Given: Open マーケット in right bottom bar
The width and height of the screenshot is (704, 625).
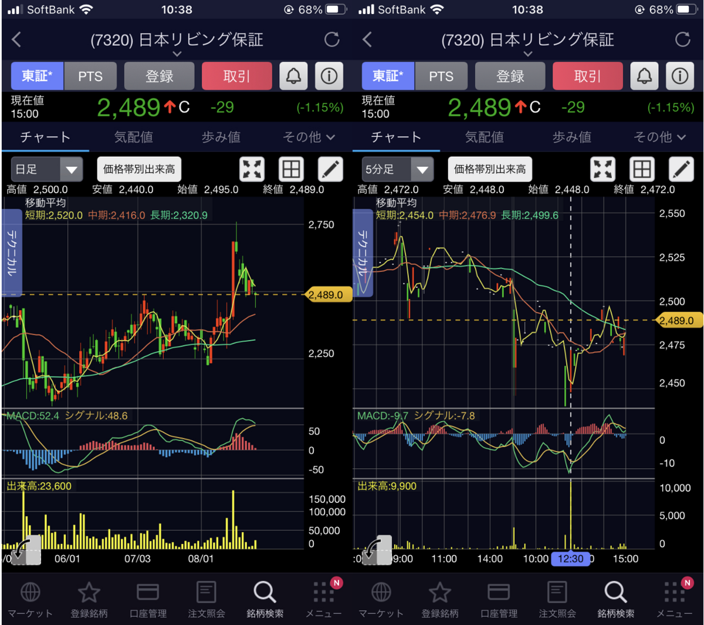Looking at the screenshot, I should (381, 600).
